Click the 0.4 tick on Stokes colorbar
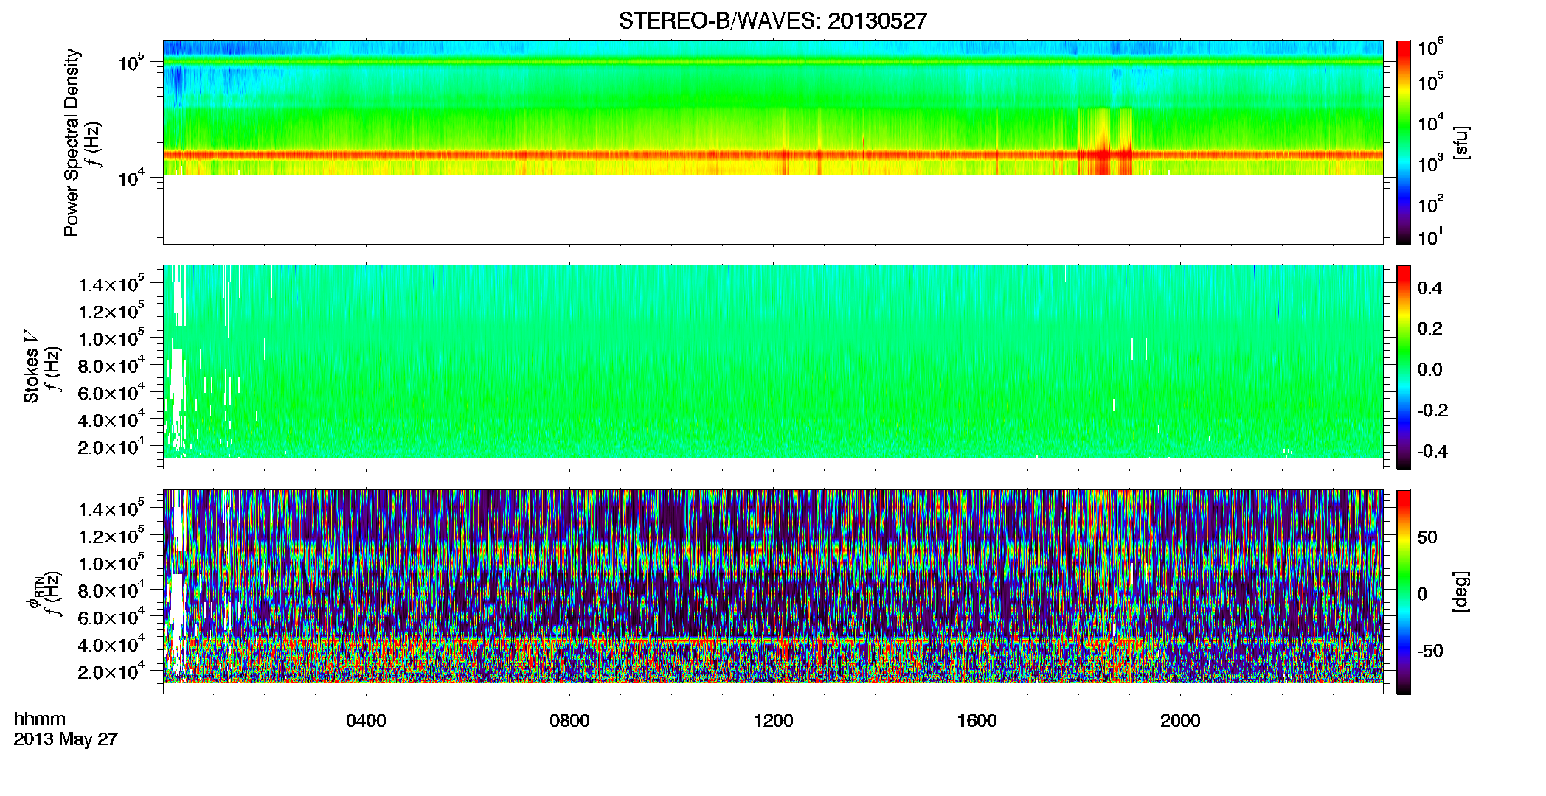This screenshot has width=1546, height=796. tap(1429, 288)
